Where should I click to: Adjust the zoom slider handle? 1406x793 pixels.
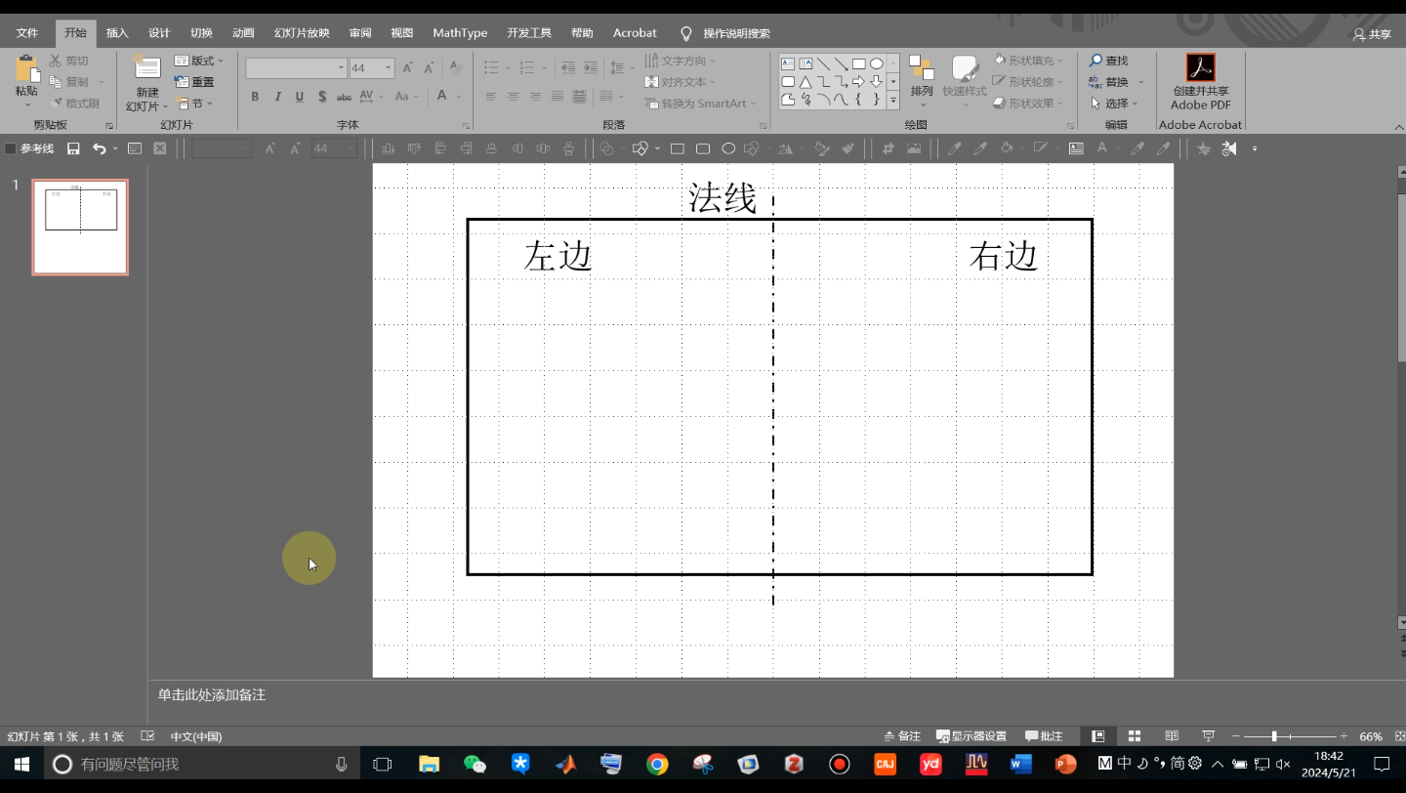point(1274,736)
